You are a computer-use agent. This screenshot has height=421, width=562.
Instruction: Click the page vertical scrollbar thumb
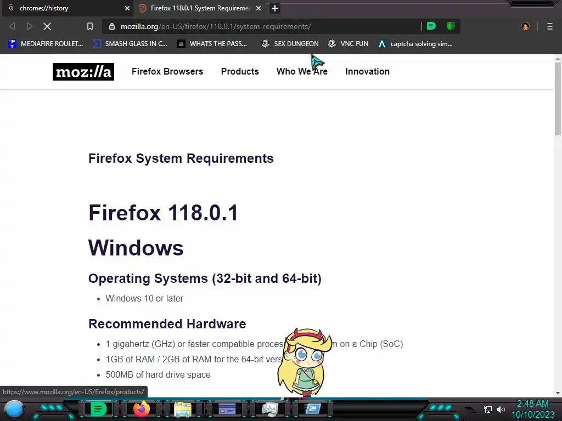coord(558,99)
